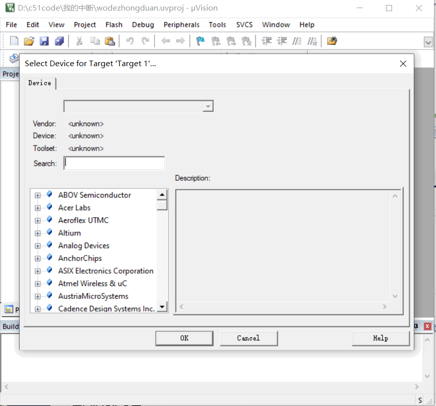Image resolution: width=436 pixels, height=406 pixels.
Task: Expand the Atmel Wireless & uC node
Action: 37,284
